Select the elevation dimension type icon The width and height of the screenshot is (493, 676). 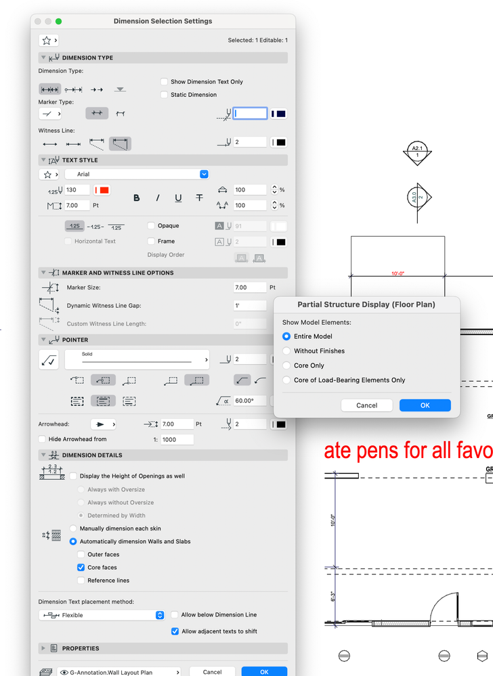tap(120, 89)
